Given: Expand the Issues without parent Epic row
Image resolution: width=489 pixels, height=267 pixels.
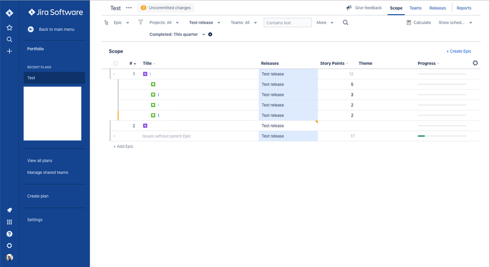Looking at the screenshot, I should click(x=114, y=136).
